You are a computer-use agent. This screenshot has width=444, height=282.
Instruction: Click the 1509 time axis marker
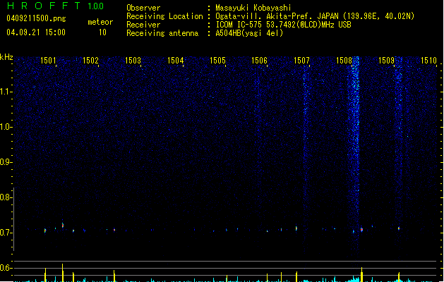point(386,61)
